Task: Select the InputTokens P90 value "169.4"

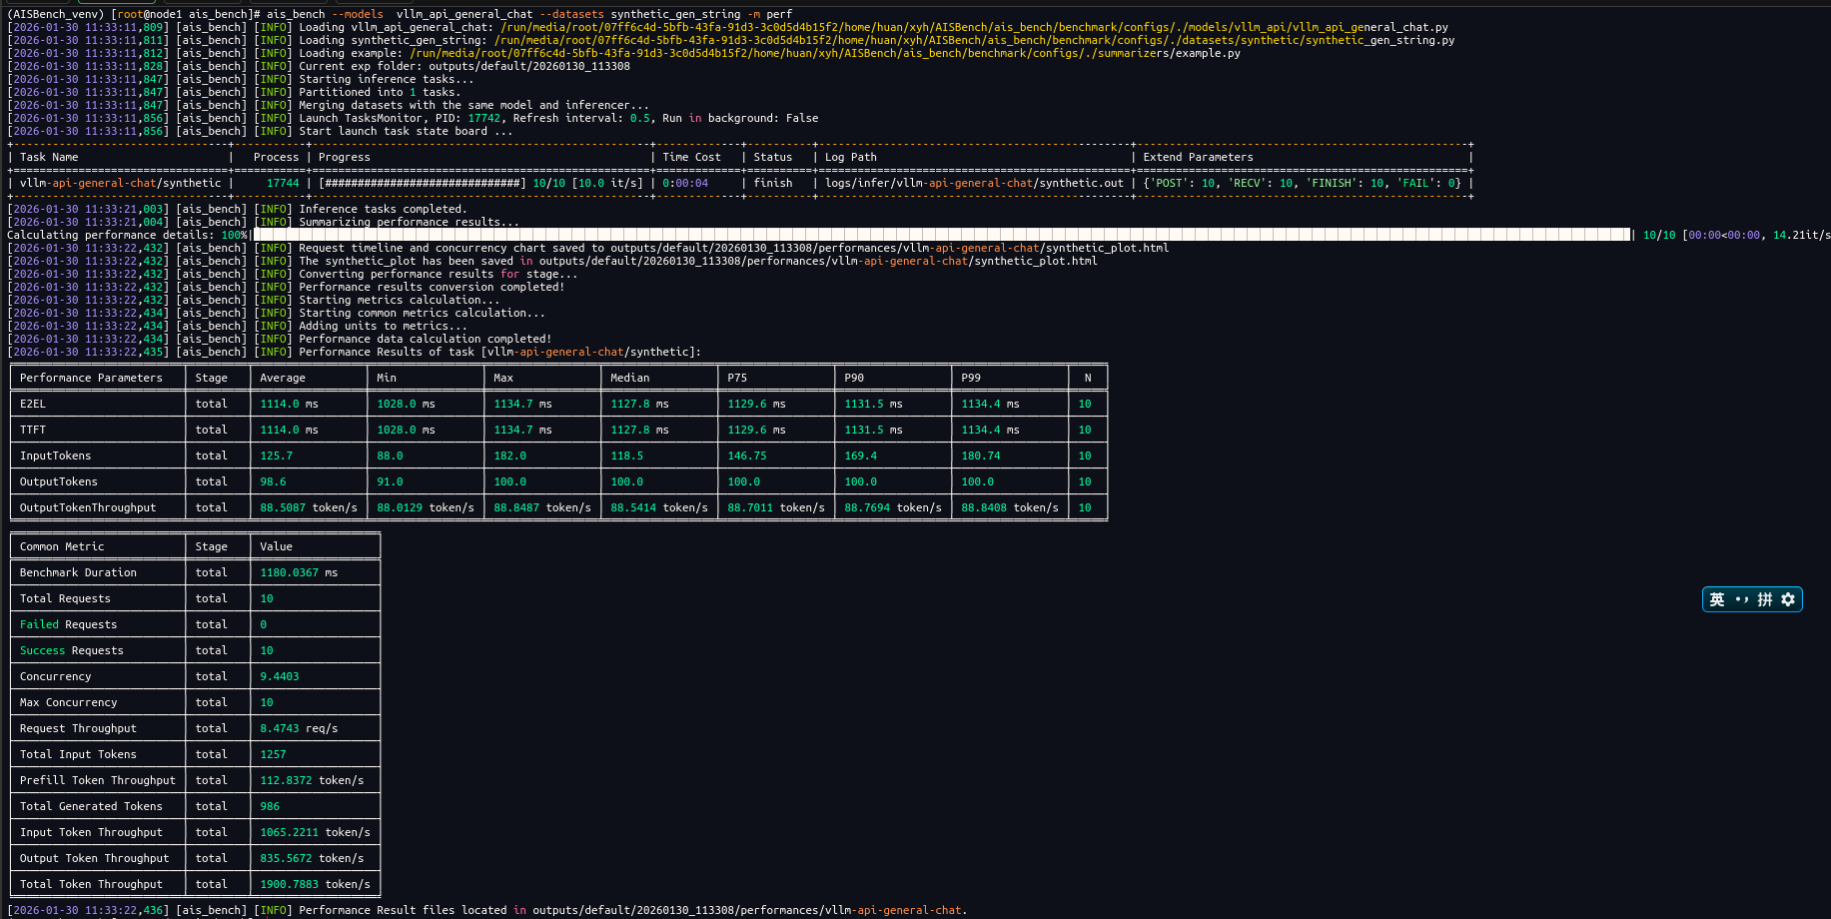Action: coord(861,456)
